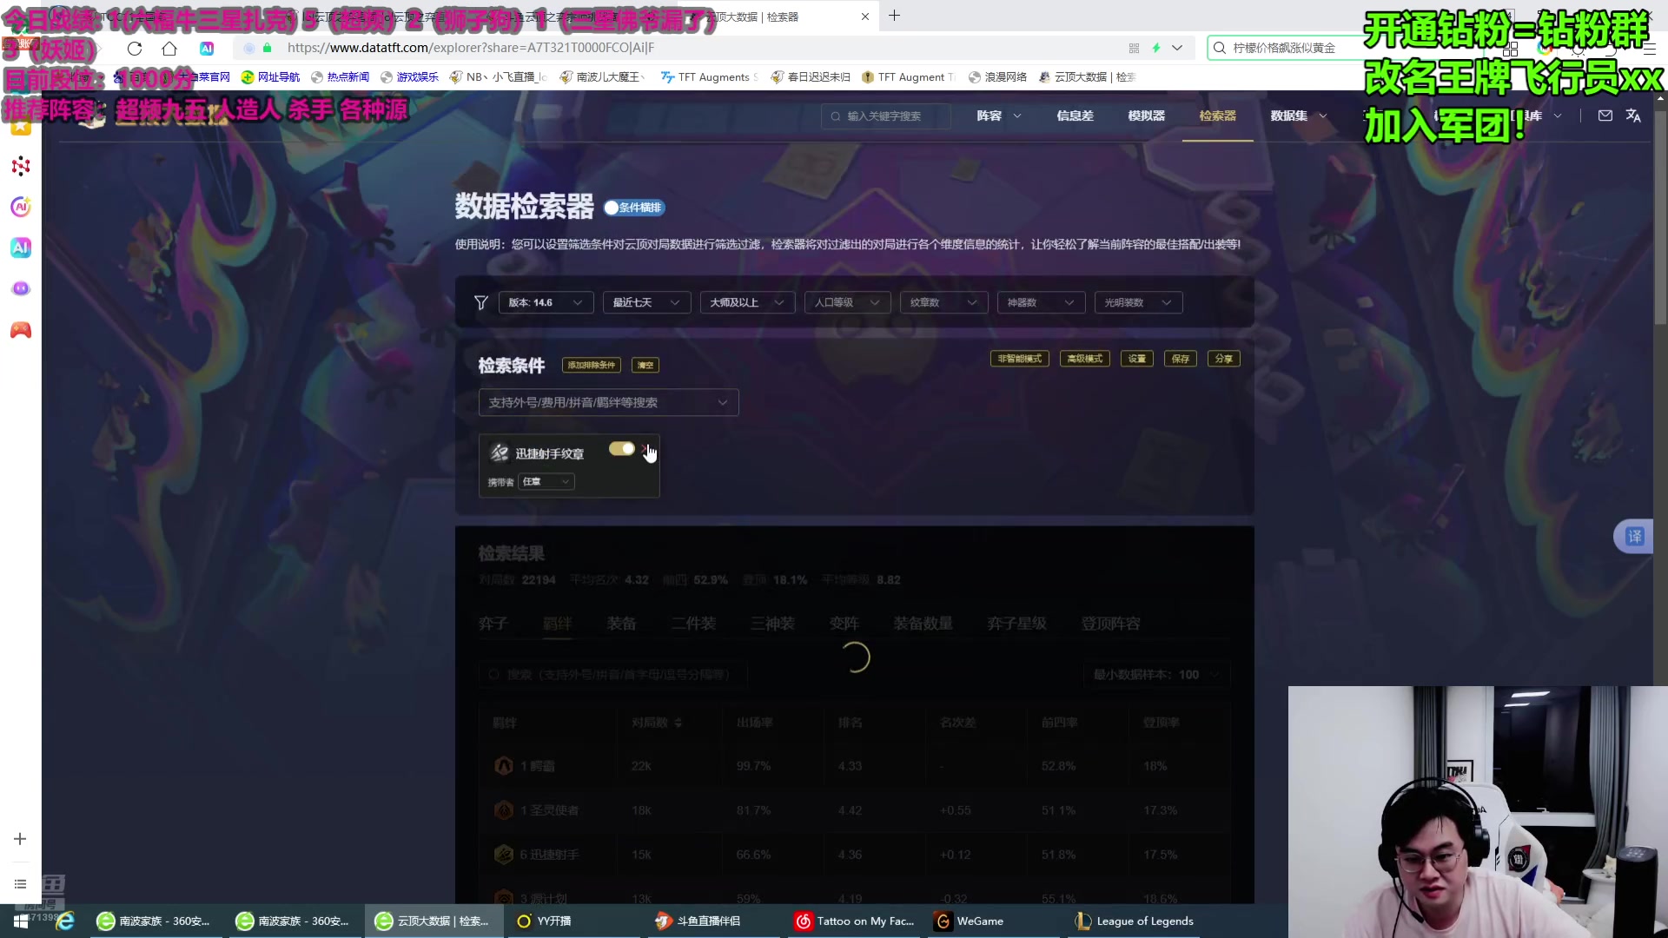Open the 模拟器 navigation page
Screen dimensions: 1668x938
point(1146,116)
